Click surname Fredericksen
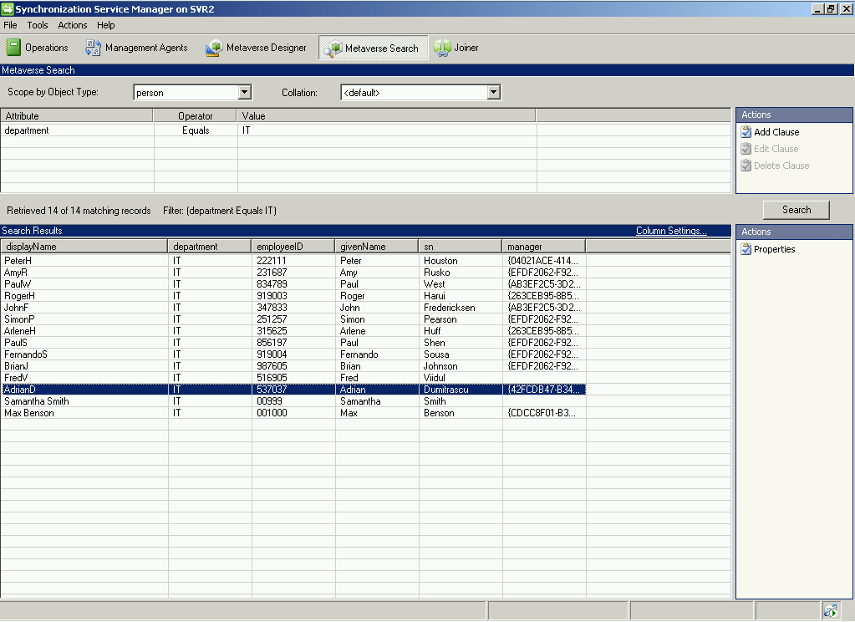The image size is (855, 622). pyautogui.click(x=450, y=308)
